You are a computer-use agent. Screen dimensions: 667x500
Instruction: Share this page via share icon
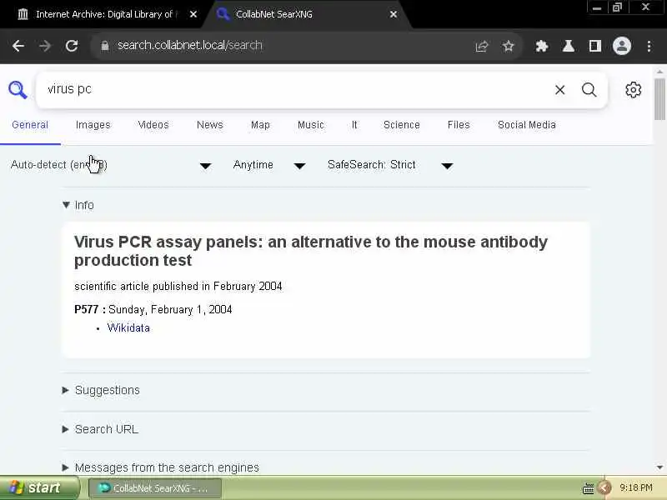(482, 46)
